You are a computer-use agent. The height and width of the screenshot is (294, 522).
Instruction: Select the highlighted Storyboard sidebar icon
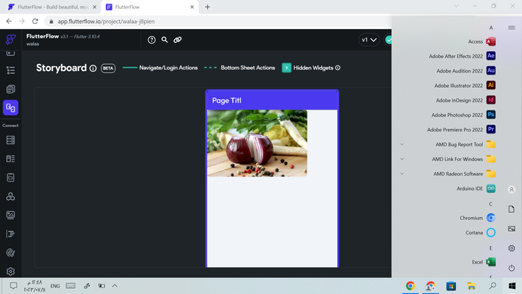click(x=10, y=107)
